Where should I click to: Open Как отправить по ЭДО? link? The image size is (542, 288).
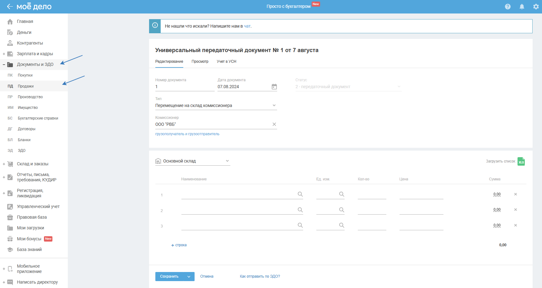260,276
